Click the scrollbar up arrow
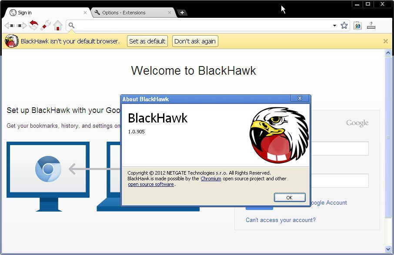Image resolution: width=394 pixels, height=255 pixels. 388,53
